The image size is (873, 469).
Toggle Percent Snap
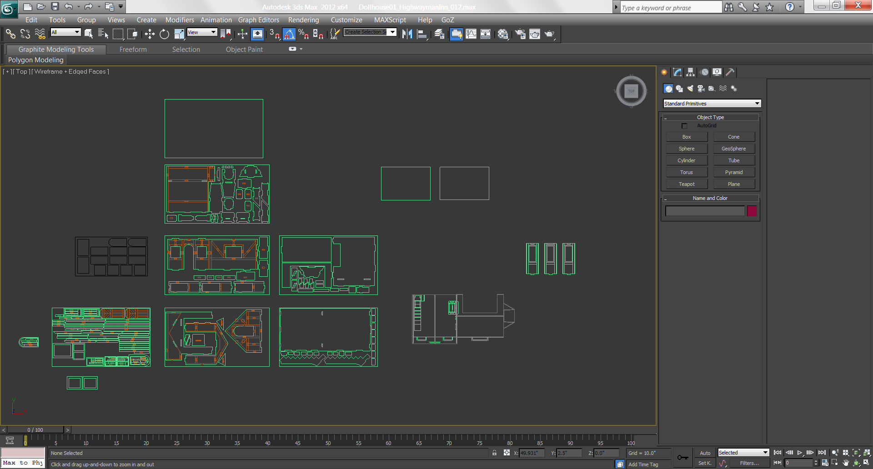click(303, 34)
